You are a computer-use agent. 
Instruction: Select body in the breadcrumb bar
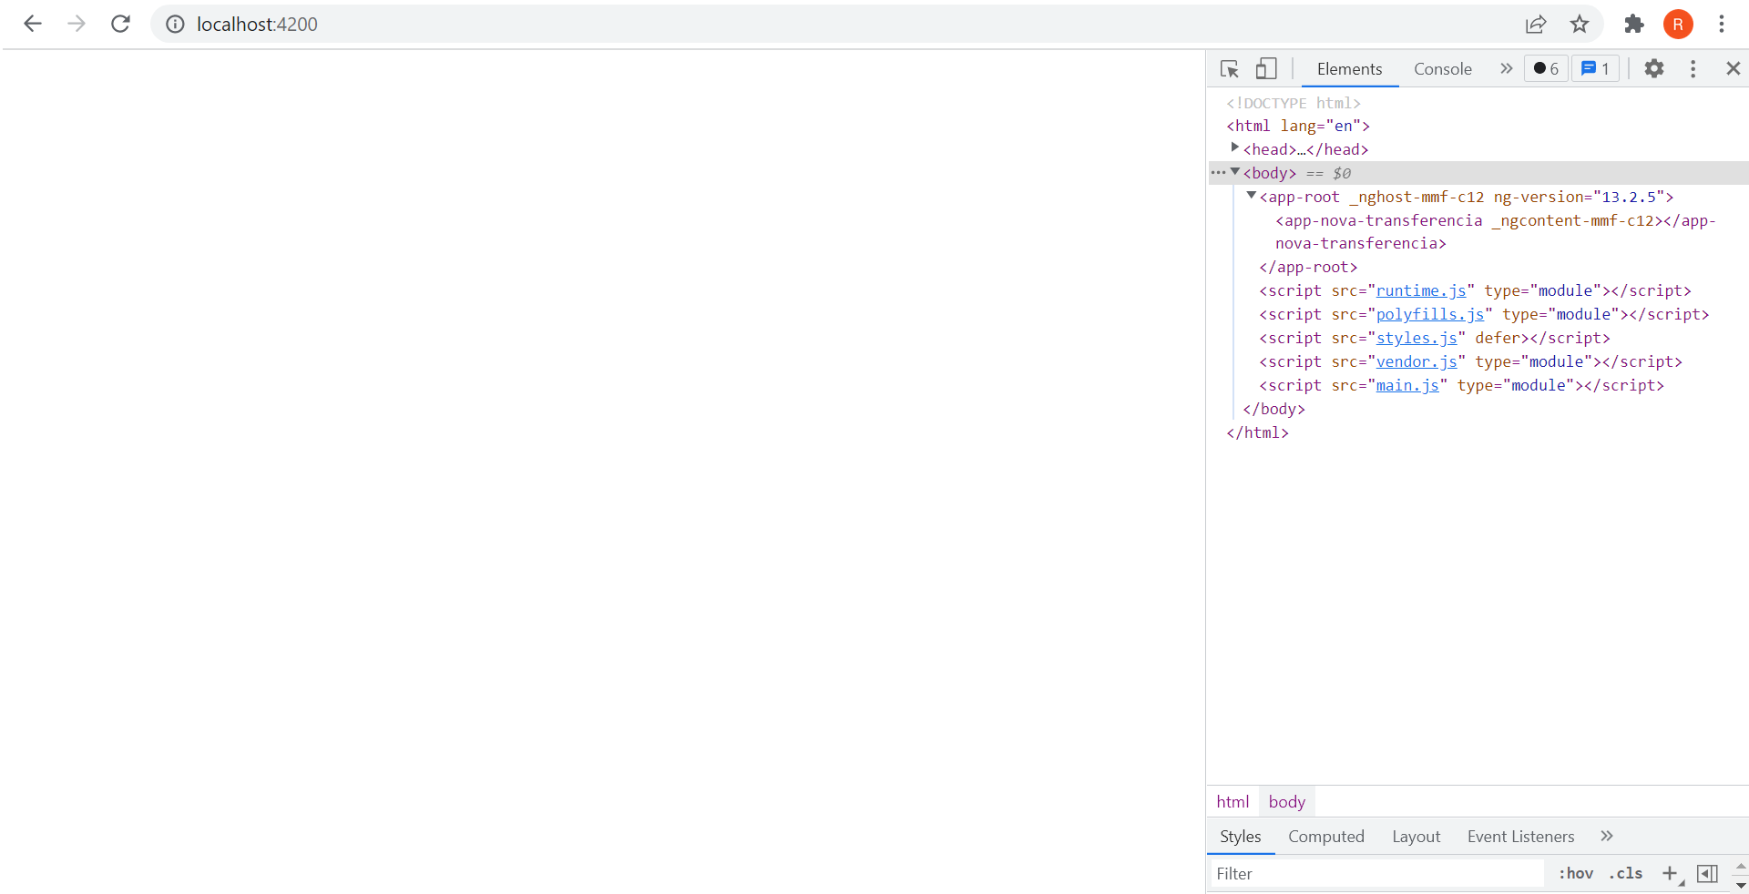[x=1286, y=801]
